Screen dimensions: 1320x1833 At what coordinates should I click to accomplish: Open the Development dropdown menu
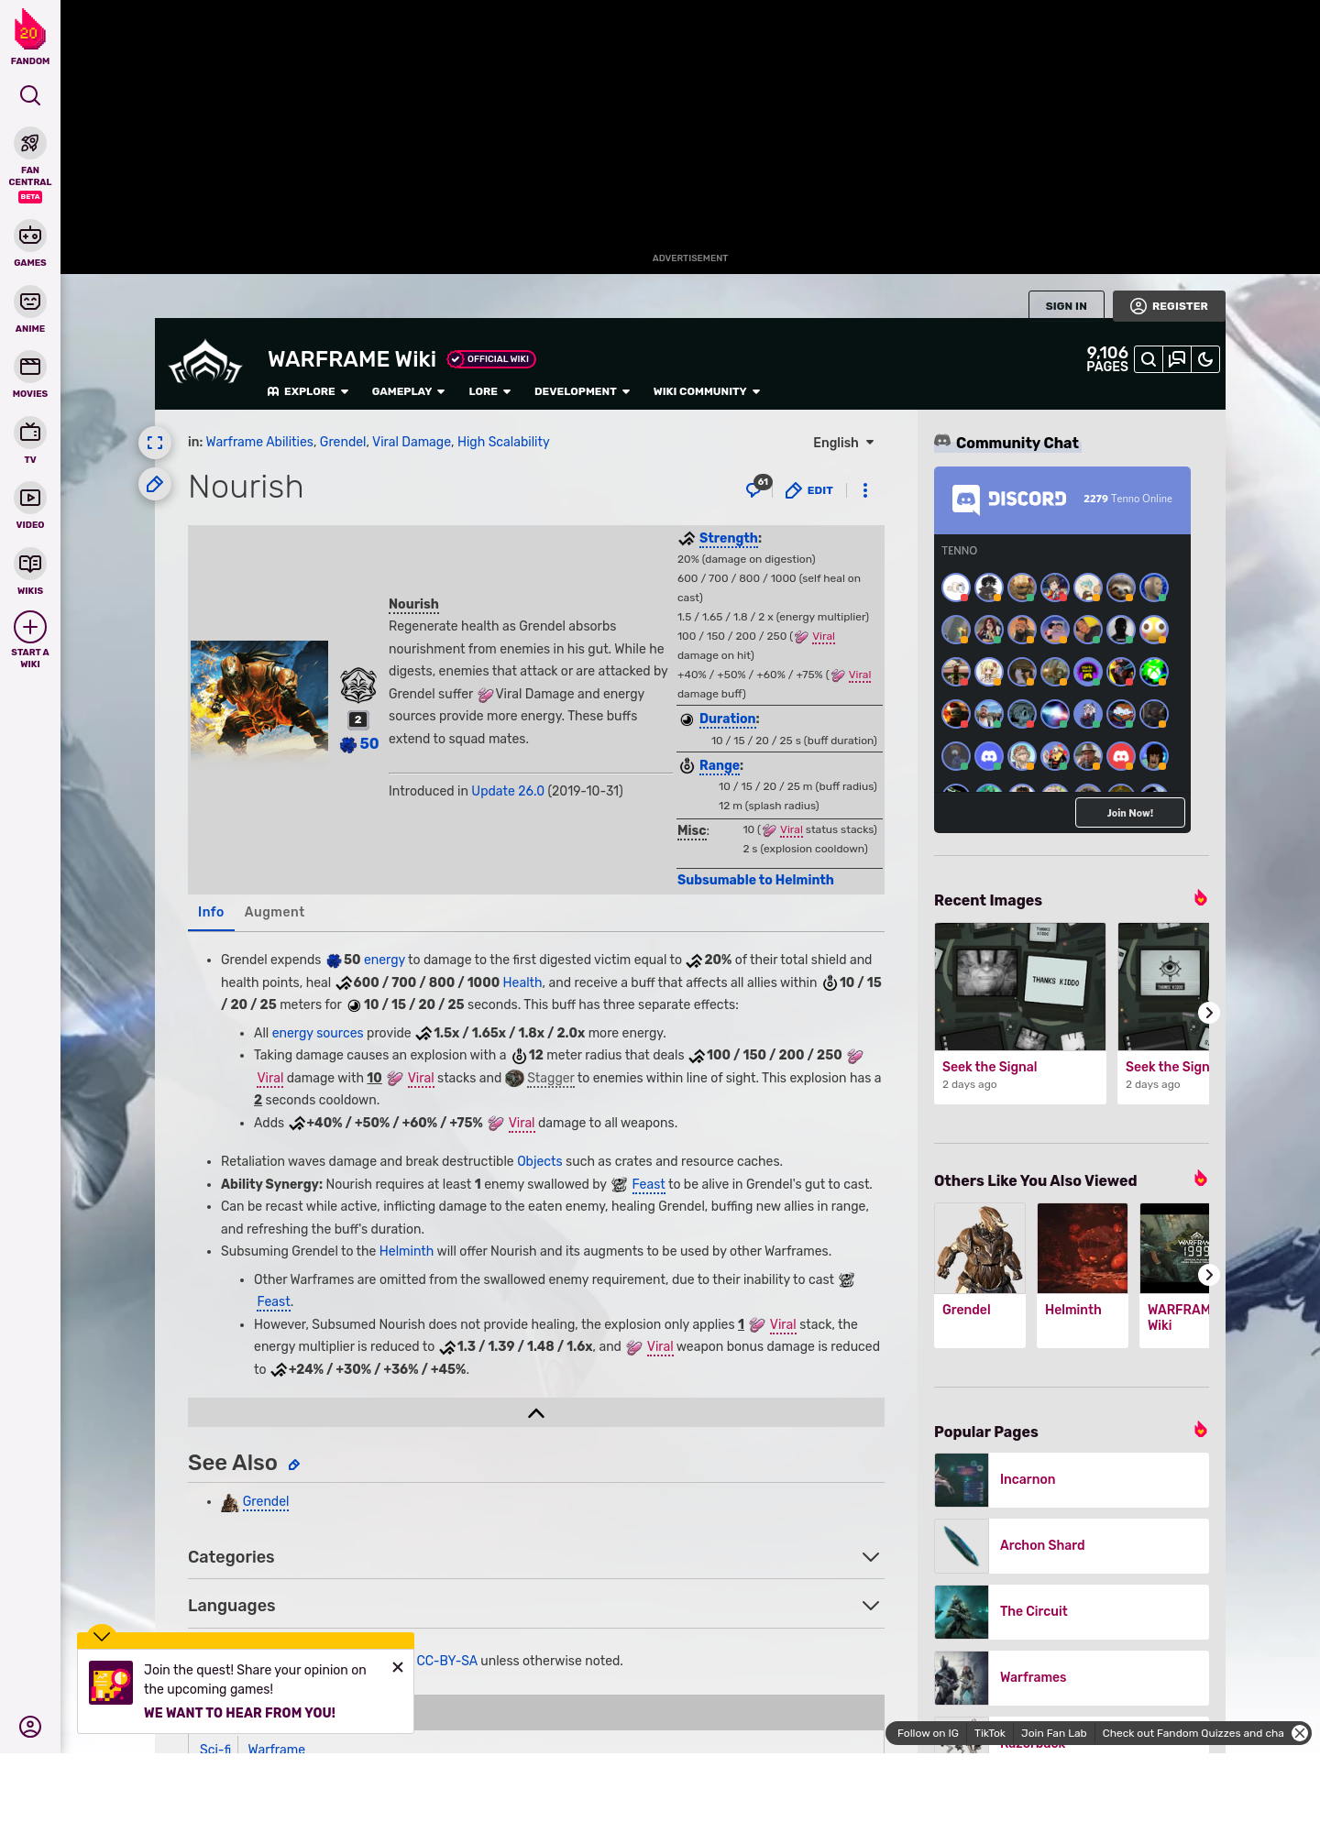(x=582, y=391)
